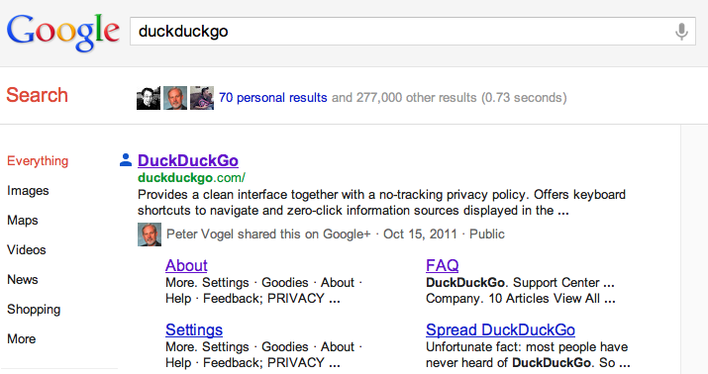708x374 pixels.
Task: Switch to Shopping results
Action: pos(34,310)
